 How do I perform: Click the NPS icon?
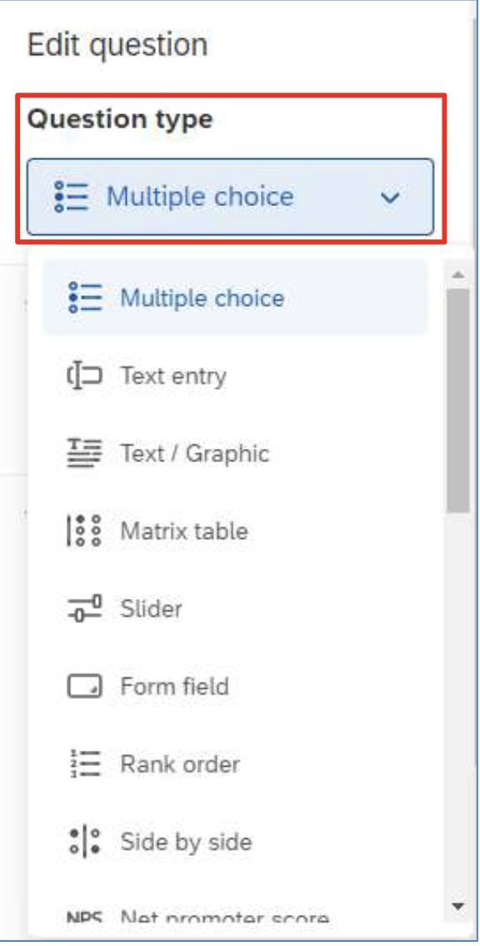pyautogui.click(x=84, y=917)
